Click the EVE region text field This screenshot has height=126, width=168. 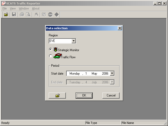tap(60, 41)
